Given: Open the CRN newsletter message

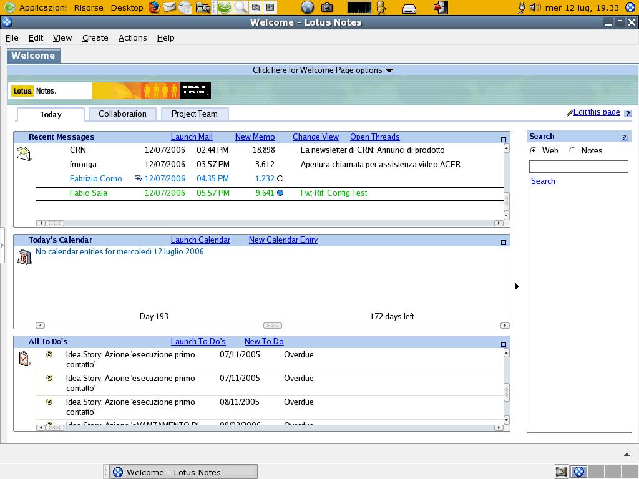Looking at the screenshot, I should coord(270,150).
